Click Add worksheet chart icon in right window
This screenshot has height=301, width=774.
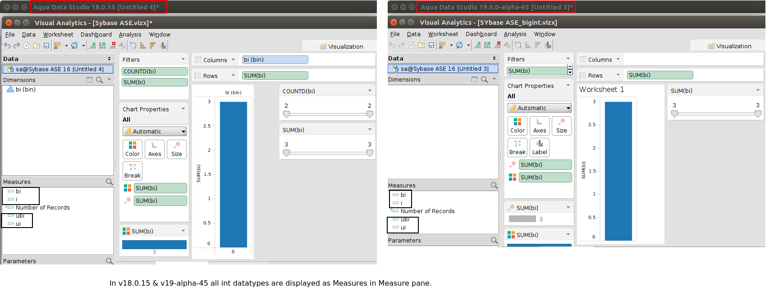(477, 45)
